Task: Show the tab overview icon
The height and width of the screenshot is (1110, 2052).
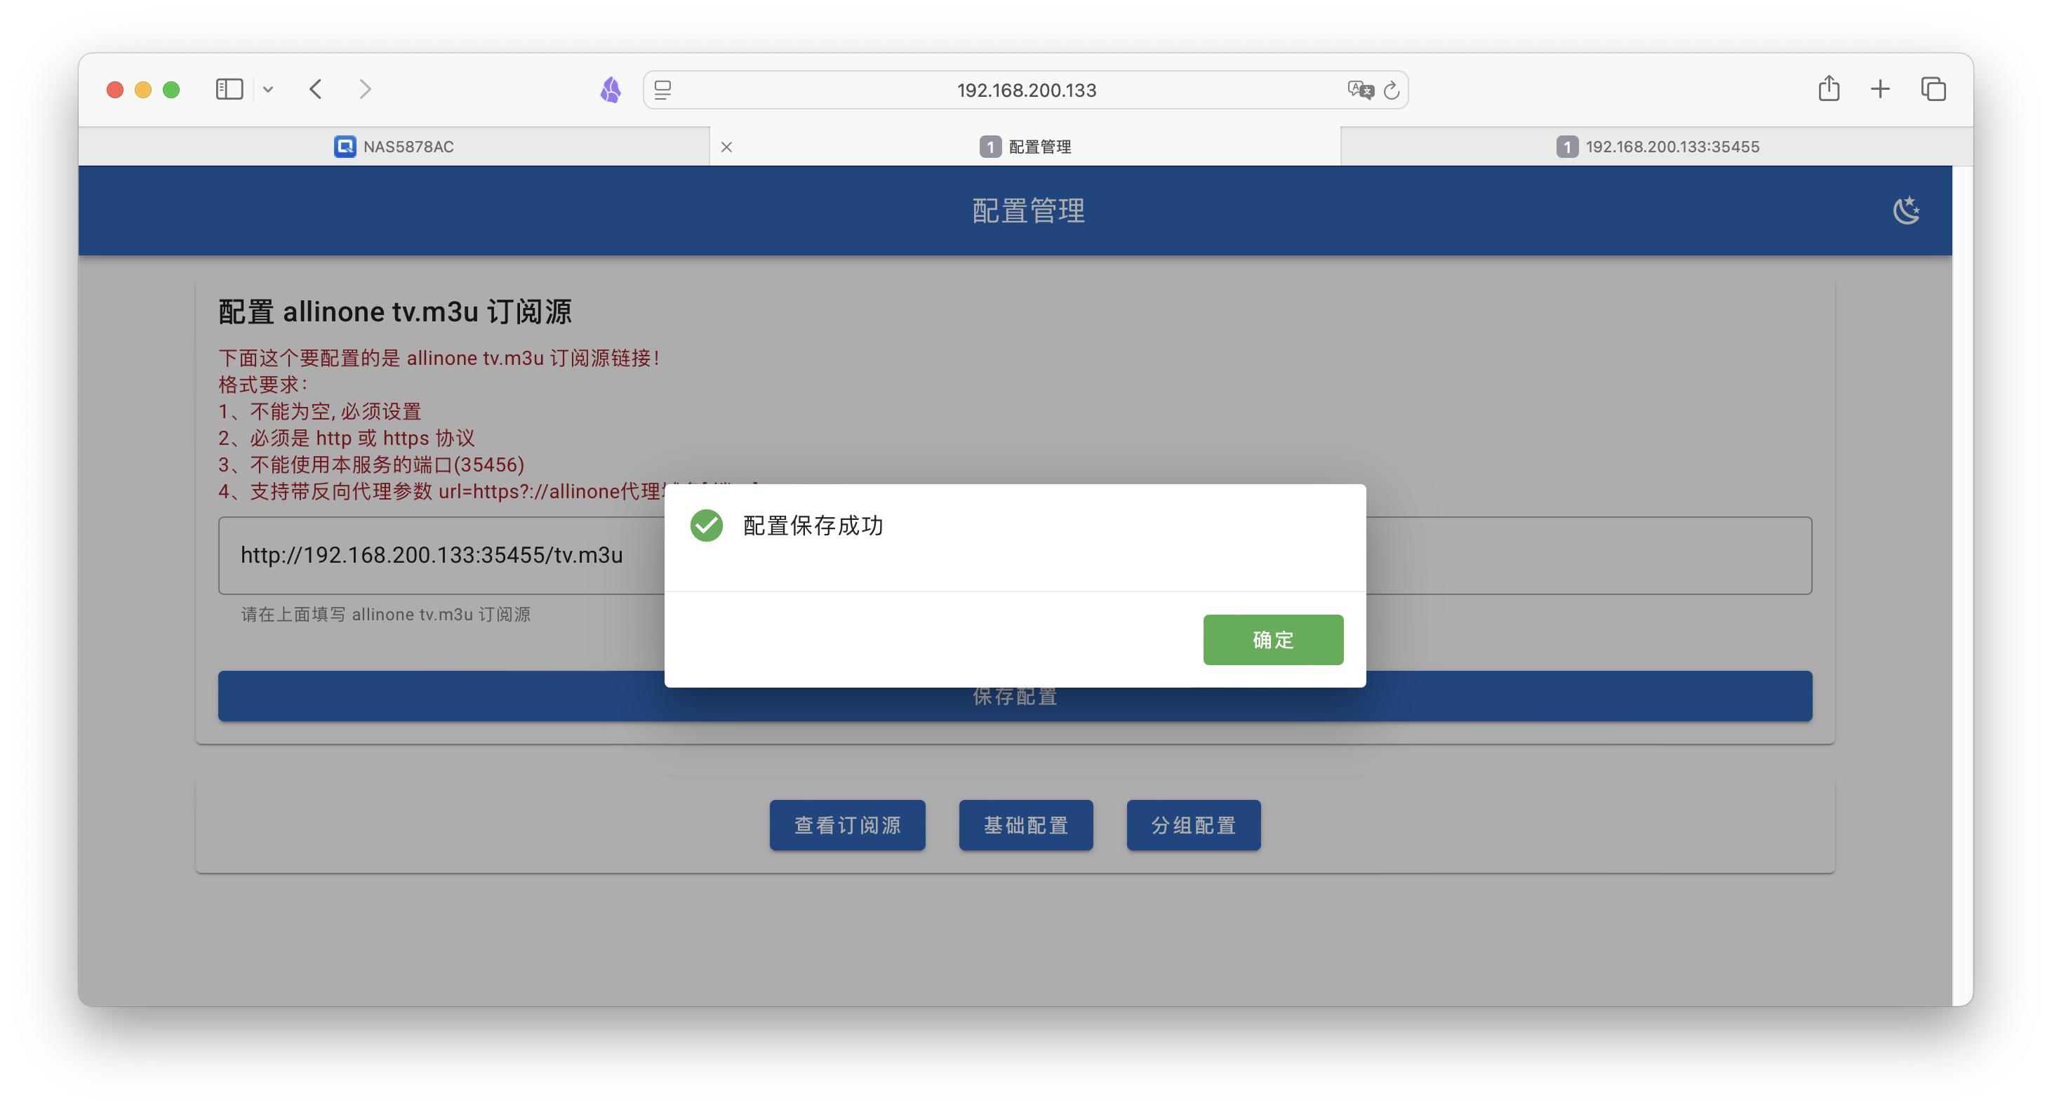Action: (x=1933, y=89)
